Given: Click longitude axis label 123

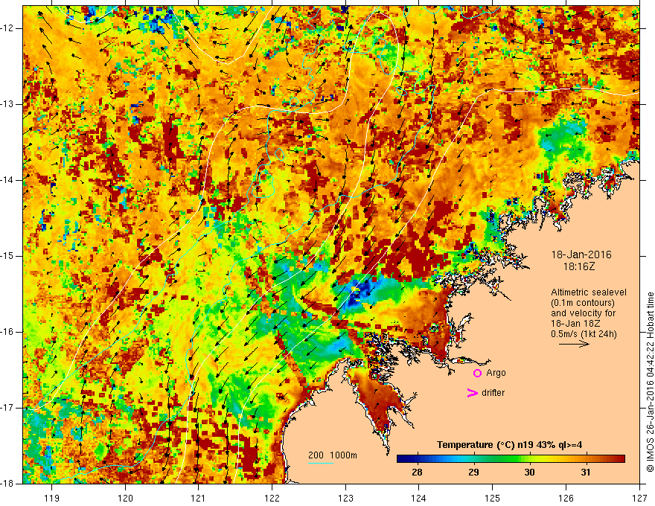Looking at the screenshot, I should coord(345,498).
